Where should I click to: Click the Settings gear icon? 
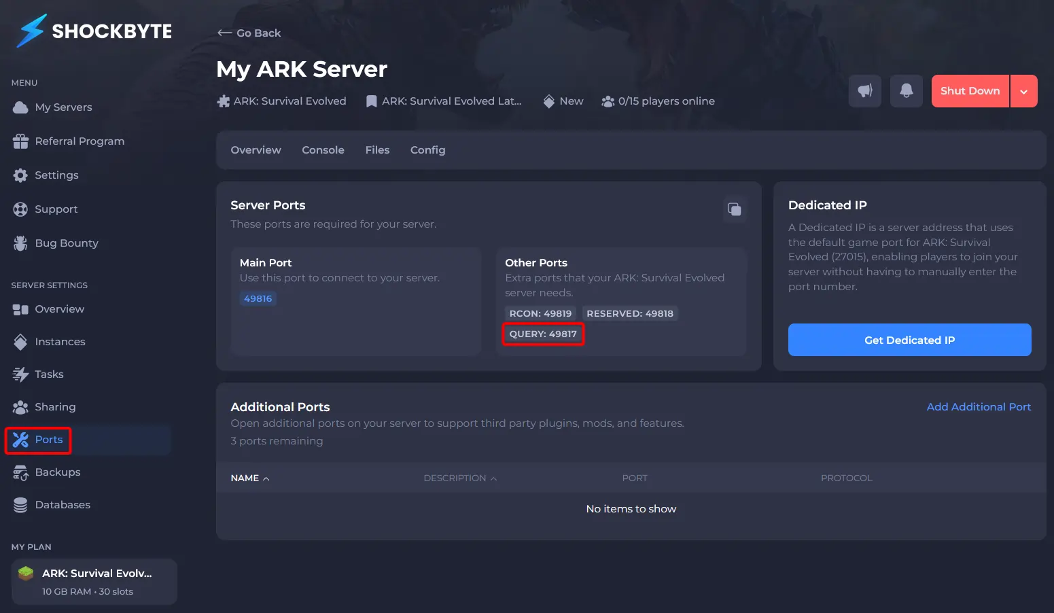tap(20, 175)
